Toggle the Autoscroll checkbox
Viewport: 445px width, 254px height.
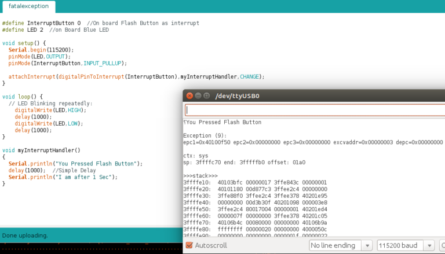pos(189,245)
